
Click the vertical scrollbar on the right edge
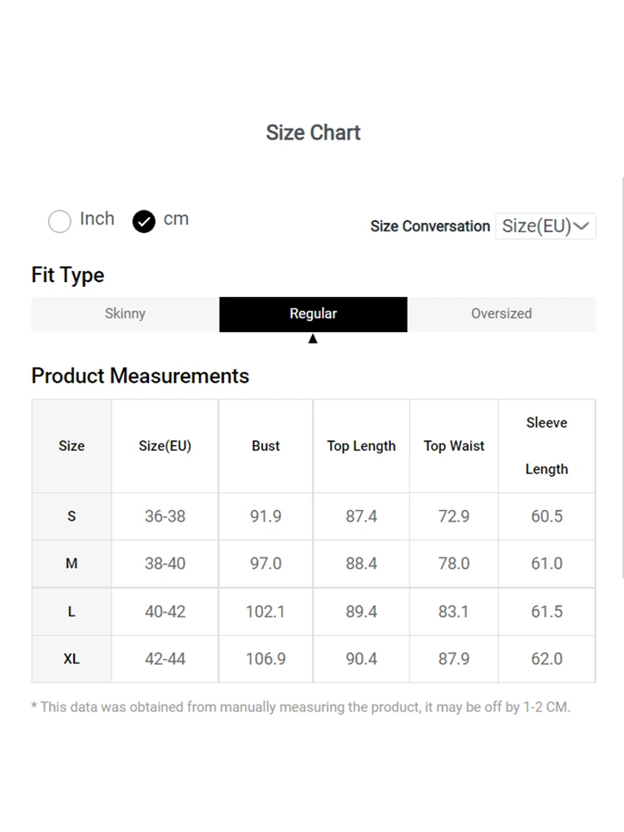point(622,374)
